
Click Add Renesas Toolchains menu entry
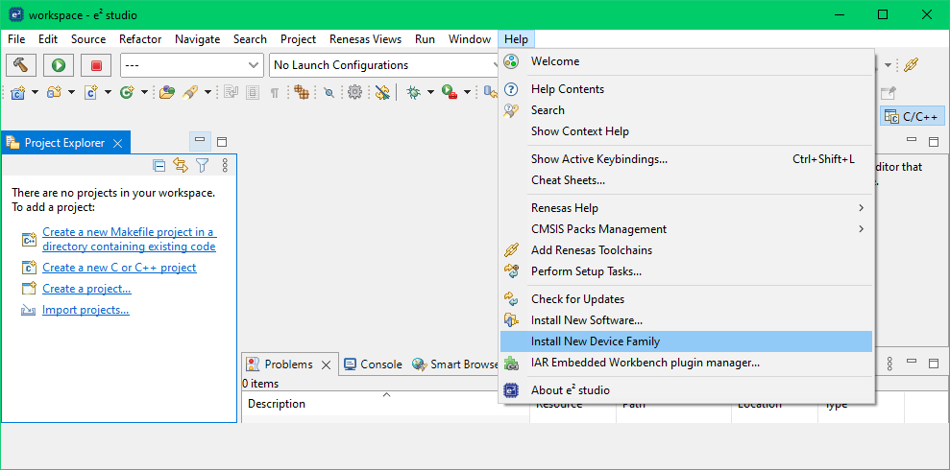pyautogui.click(x=591, y=250)
